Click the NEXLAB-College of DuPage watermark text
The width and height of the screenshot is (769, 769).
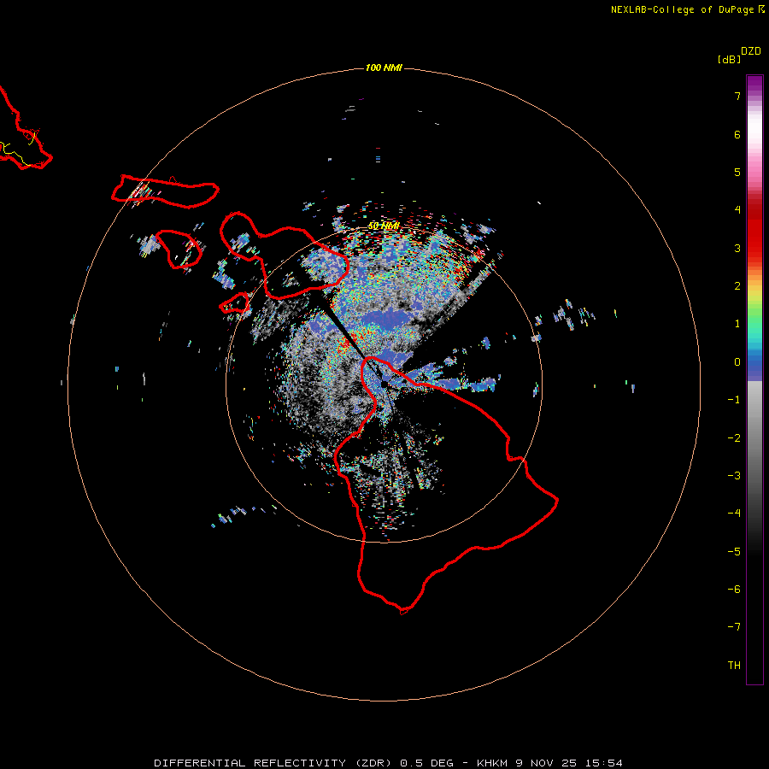click(682, 9)
